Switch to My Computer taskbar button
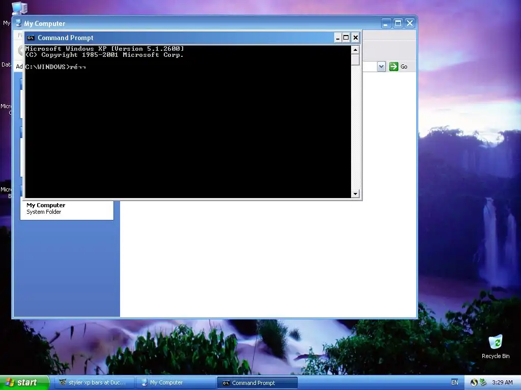 click(x=177, y=382)
